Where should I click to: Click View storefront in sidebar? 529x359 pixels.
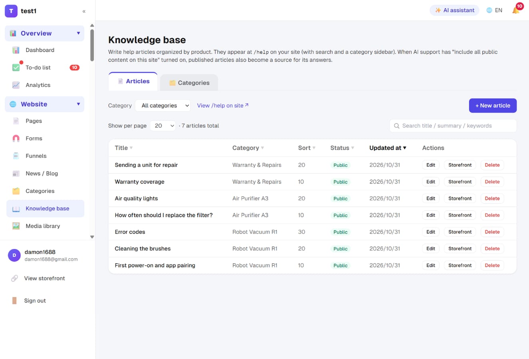click(x=44, y=278)
